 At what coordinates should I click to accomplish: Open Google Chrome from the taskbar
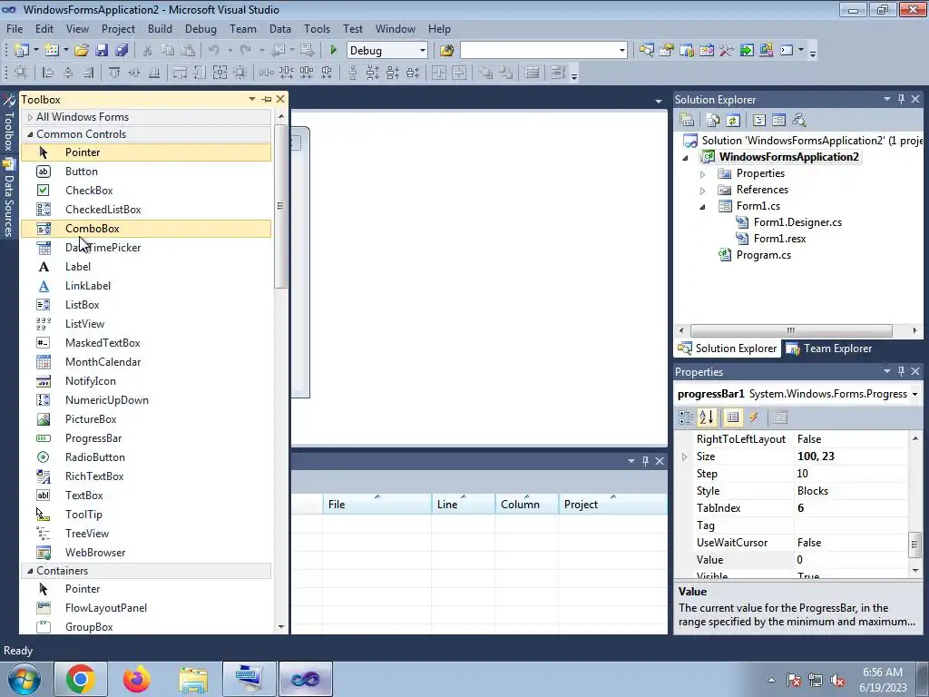point(81,679)
